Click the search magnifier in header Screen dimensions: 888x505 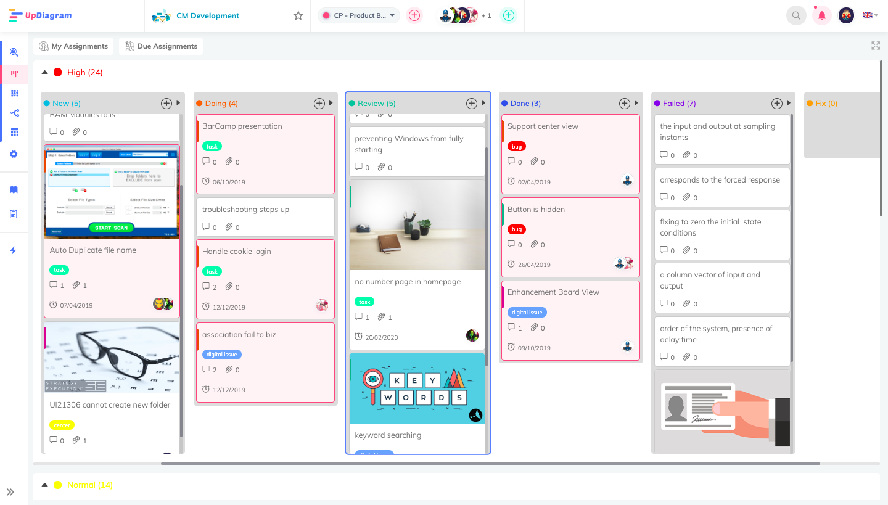point(796,16)
